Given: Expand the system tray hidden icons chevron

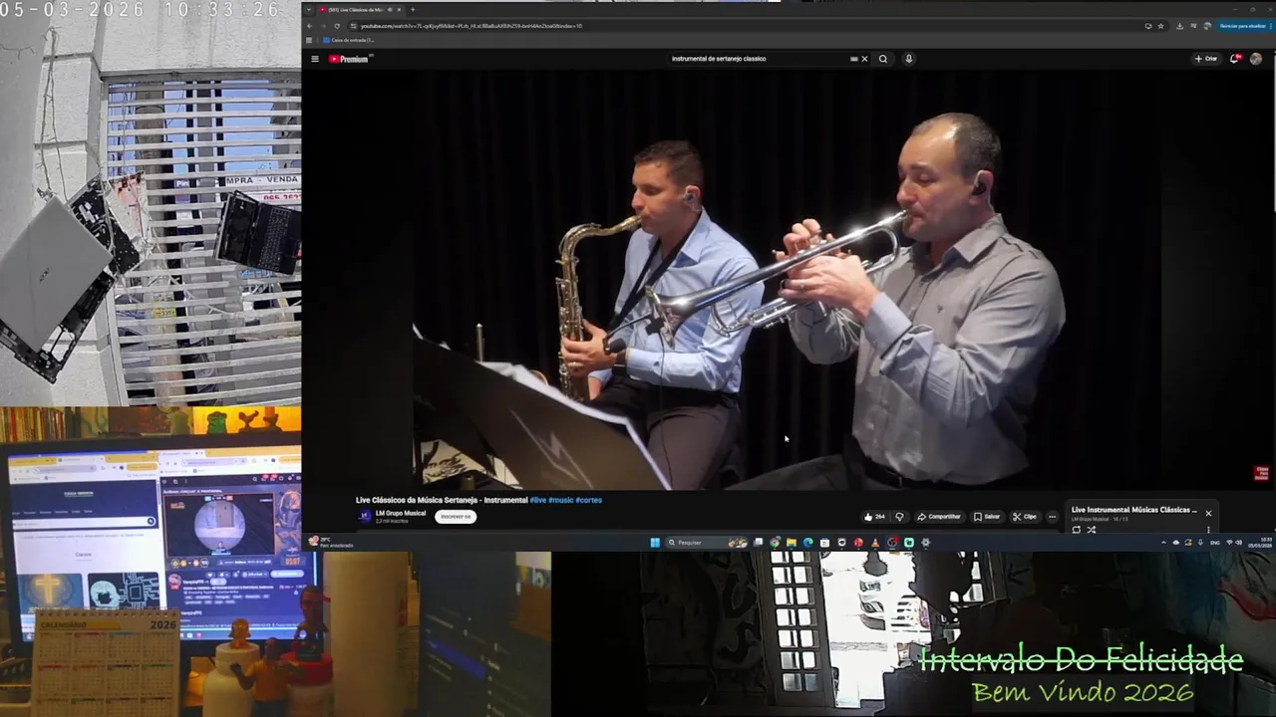Looking at the screenshot, I should [x=1163, y=543].
